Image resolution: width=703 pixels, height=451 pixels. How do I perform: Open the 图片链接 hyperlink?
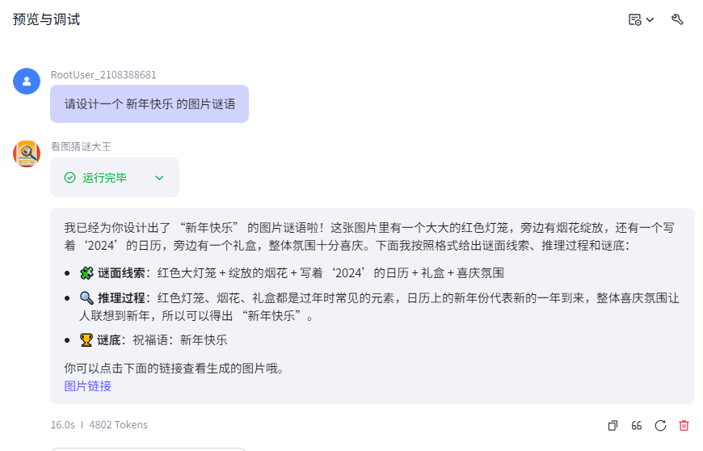88,386
